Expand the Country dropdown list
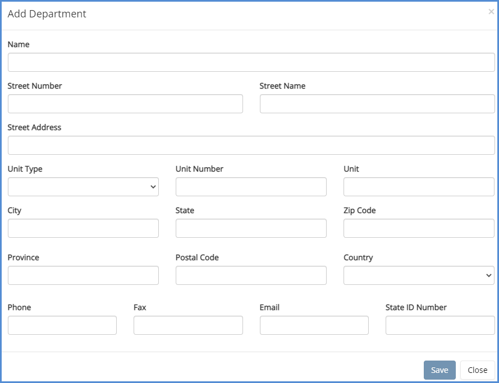Viewport: 499px width, 383px height. [419, 275]
